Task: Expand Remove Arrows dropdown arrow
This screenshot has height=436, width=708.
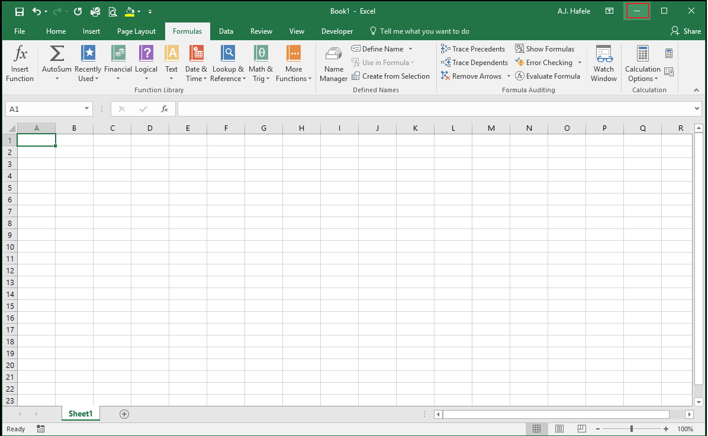Action: coord(509,76)
